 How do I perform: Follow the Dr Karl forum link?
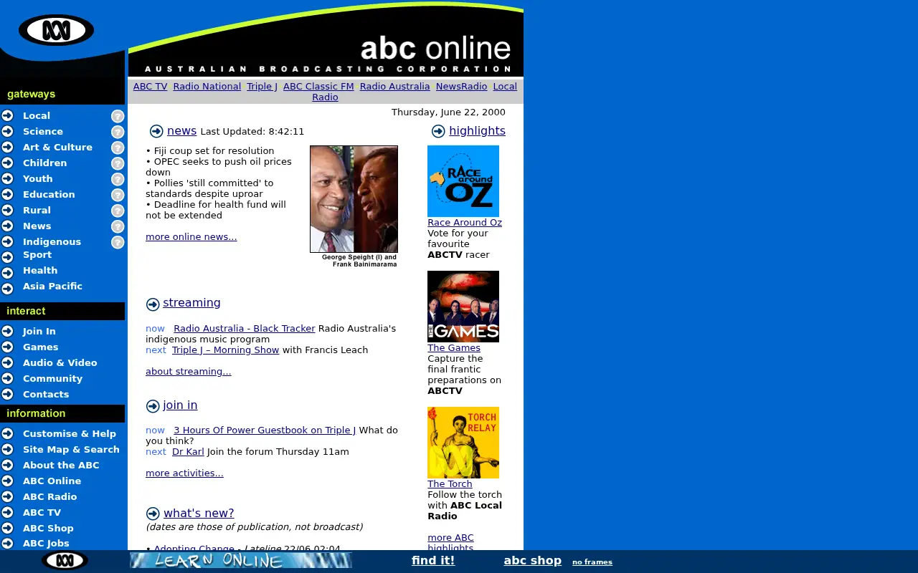(x=188, y=451)
